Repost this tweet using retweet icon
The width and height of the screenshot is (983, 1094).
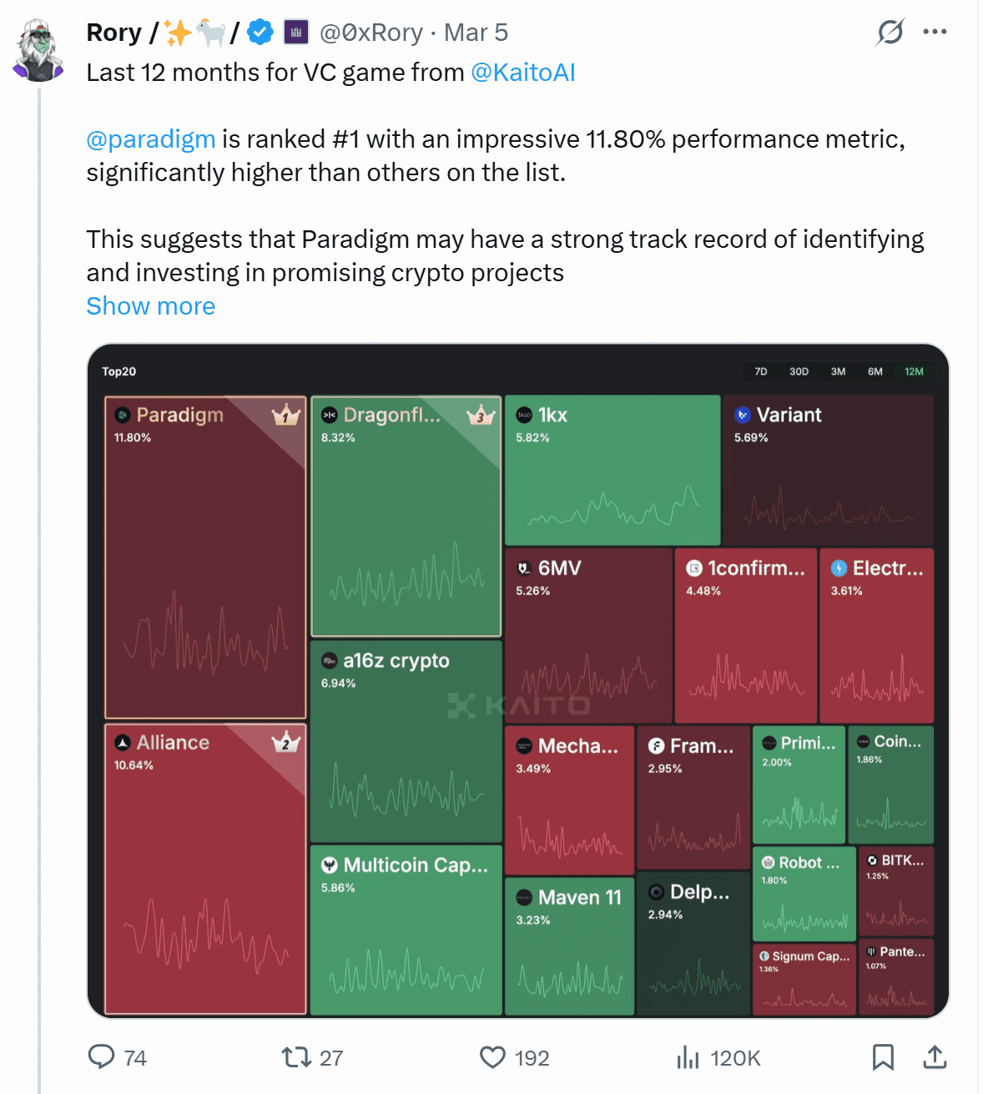[x=295, y=1057]
